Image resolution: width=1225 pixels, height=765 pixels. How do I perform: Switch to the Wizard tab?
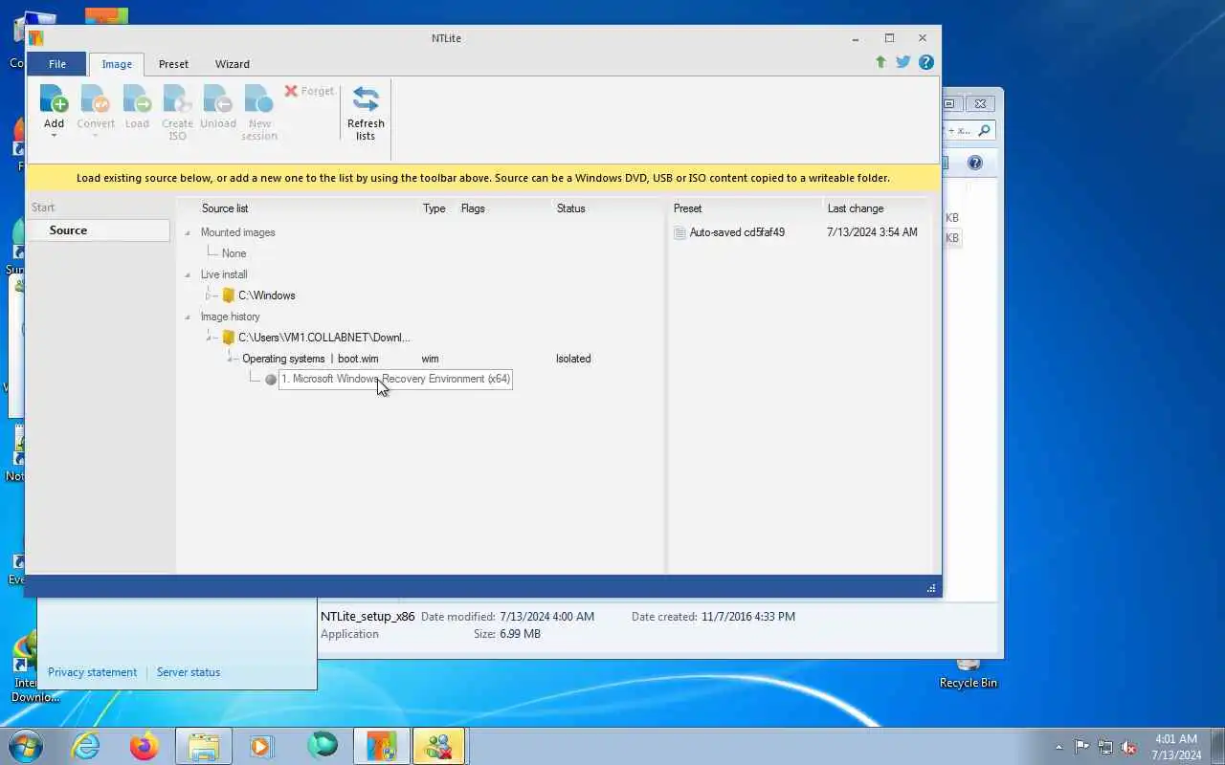click(x=232, y=64)
